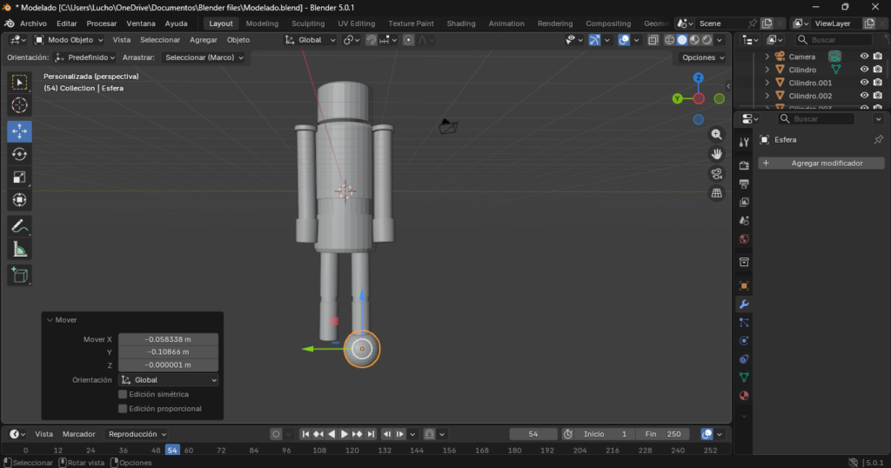Screen dimensions: 891x468
Task: Click the Add Cube tool
Action: (x=19, y=276)
